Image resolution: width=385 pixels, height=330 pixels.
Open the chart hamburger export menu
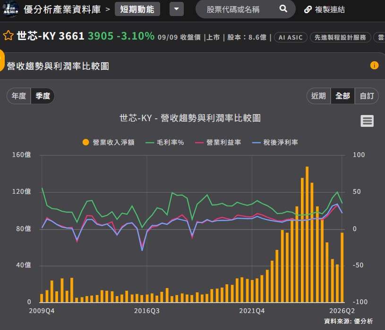(x=367, y=121)
